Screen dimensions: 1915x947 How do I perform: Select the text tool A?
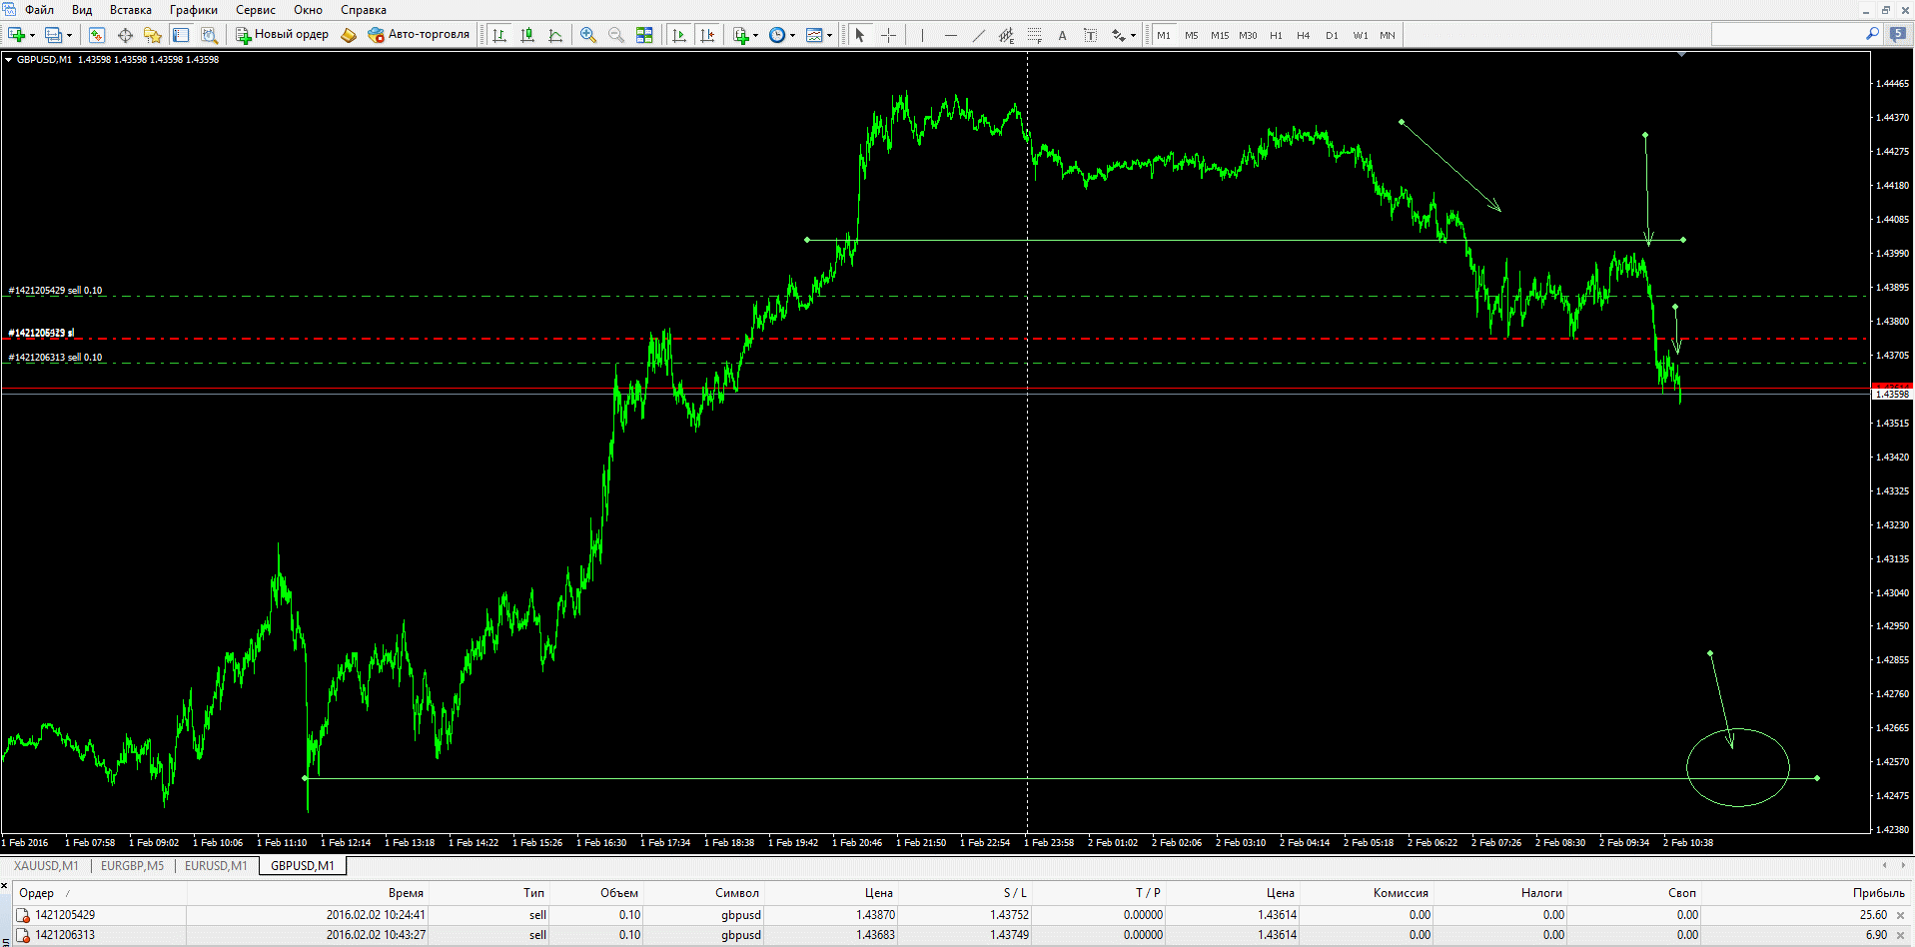click(1062, 35)
